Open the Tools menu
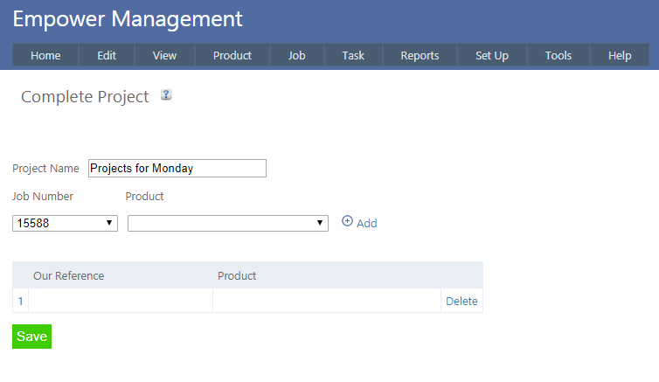Image resolution: width=659 pixels, height=382 pixels. [558, 55]
